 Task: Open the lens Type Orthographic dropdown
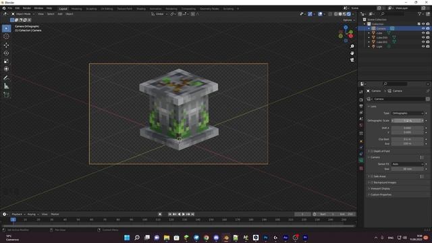(407, 113)
